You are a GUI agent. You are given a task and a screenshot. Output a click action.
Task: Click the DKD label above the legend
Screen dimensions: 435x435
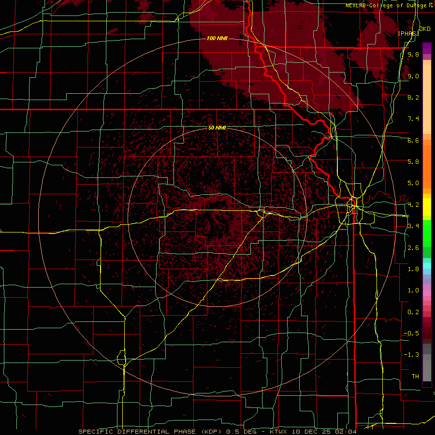(x=424, y=29)
